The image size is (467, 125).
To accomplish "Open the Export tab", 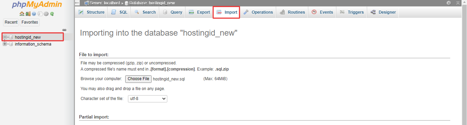I will point(199,12).
